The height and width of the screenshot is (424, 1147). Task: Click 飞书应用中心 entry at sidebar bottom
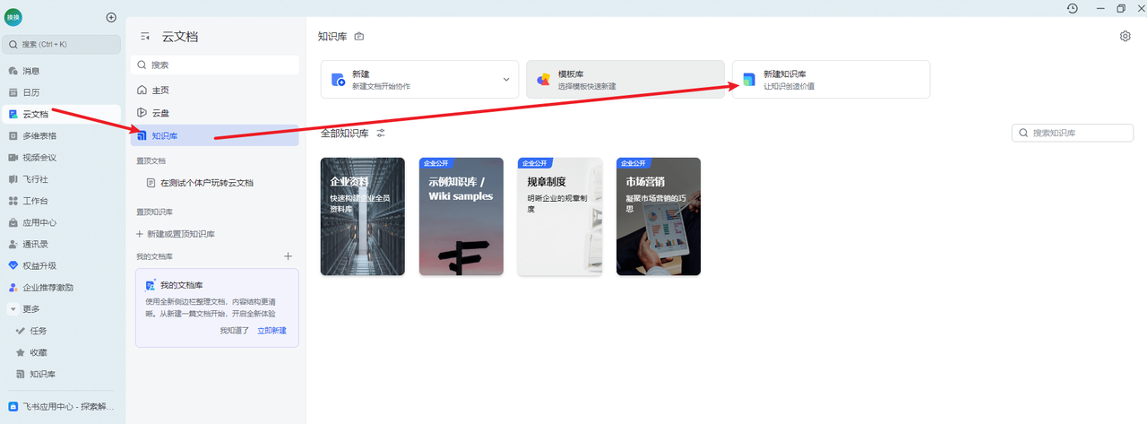63,406
